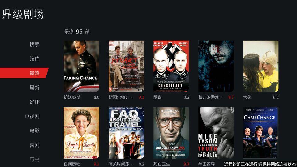297x167 pixels.
Task: Switch to the 最新 newest list
Action: pyautogui.click(x=34, y=88)
